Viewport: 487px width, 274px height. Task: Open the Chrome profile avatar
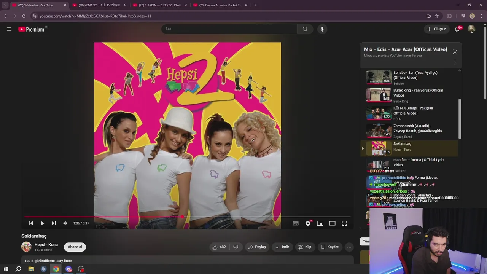472,16
